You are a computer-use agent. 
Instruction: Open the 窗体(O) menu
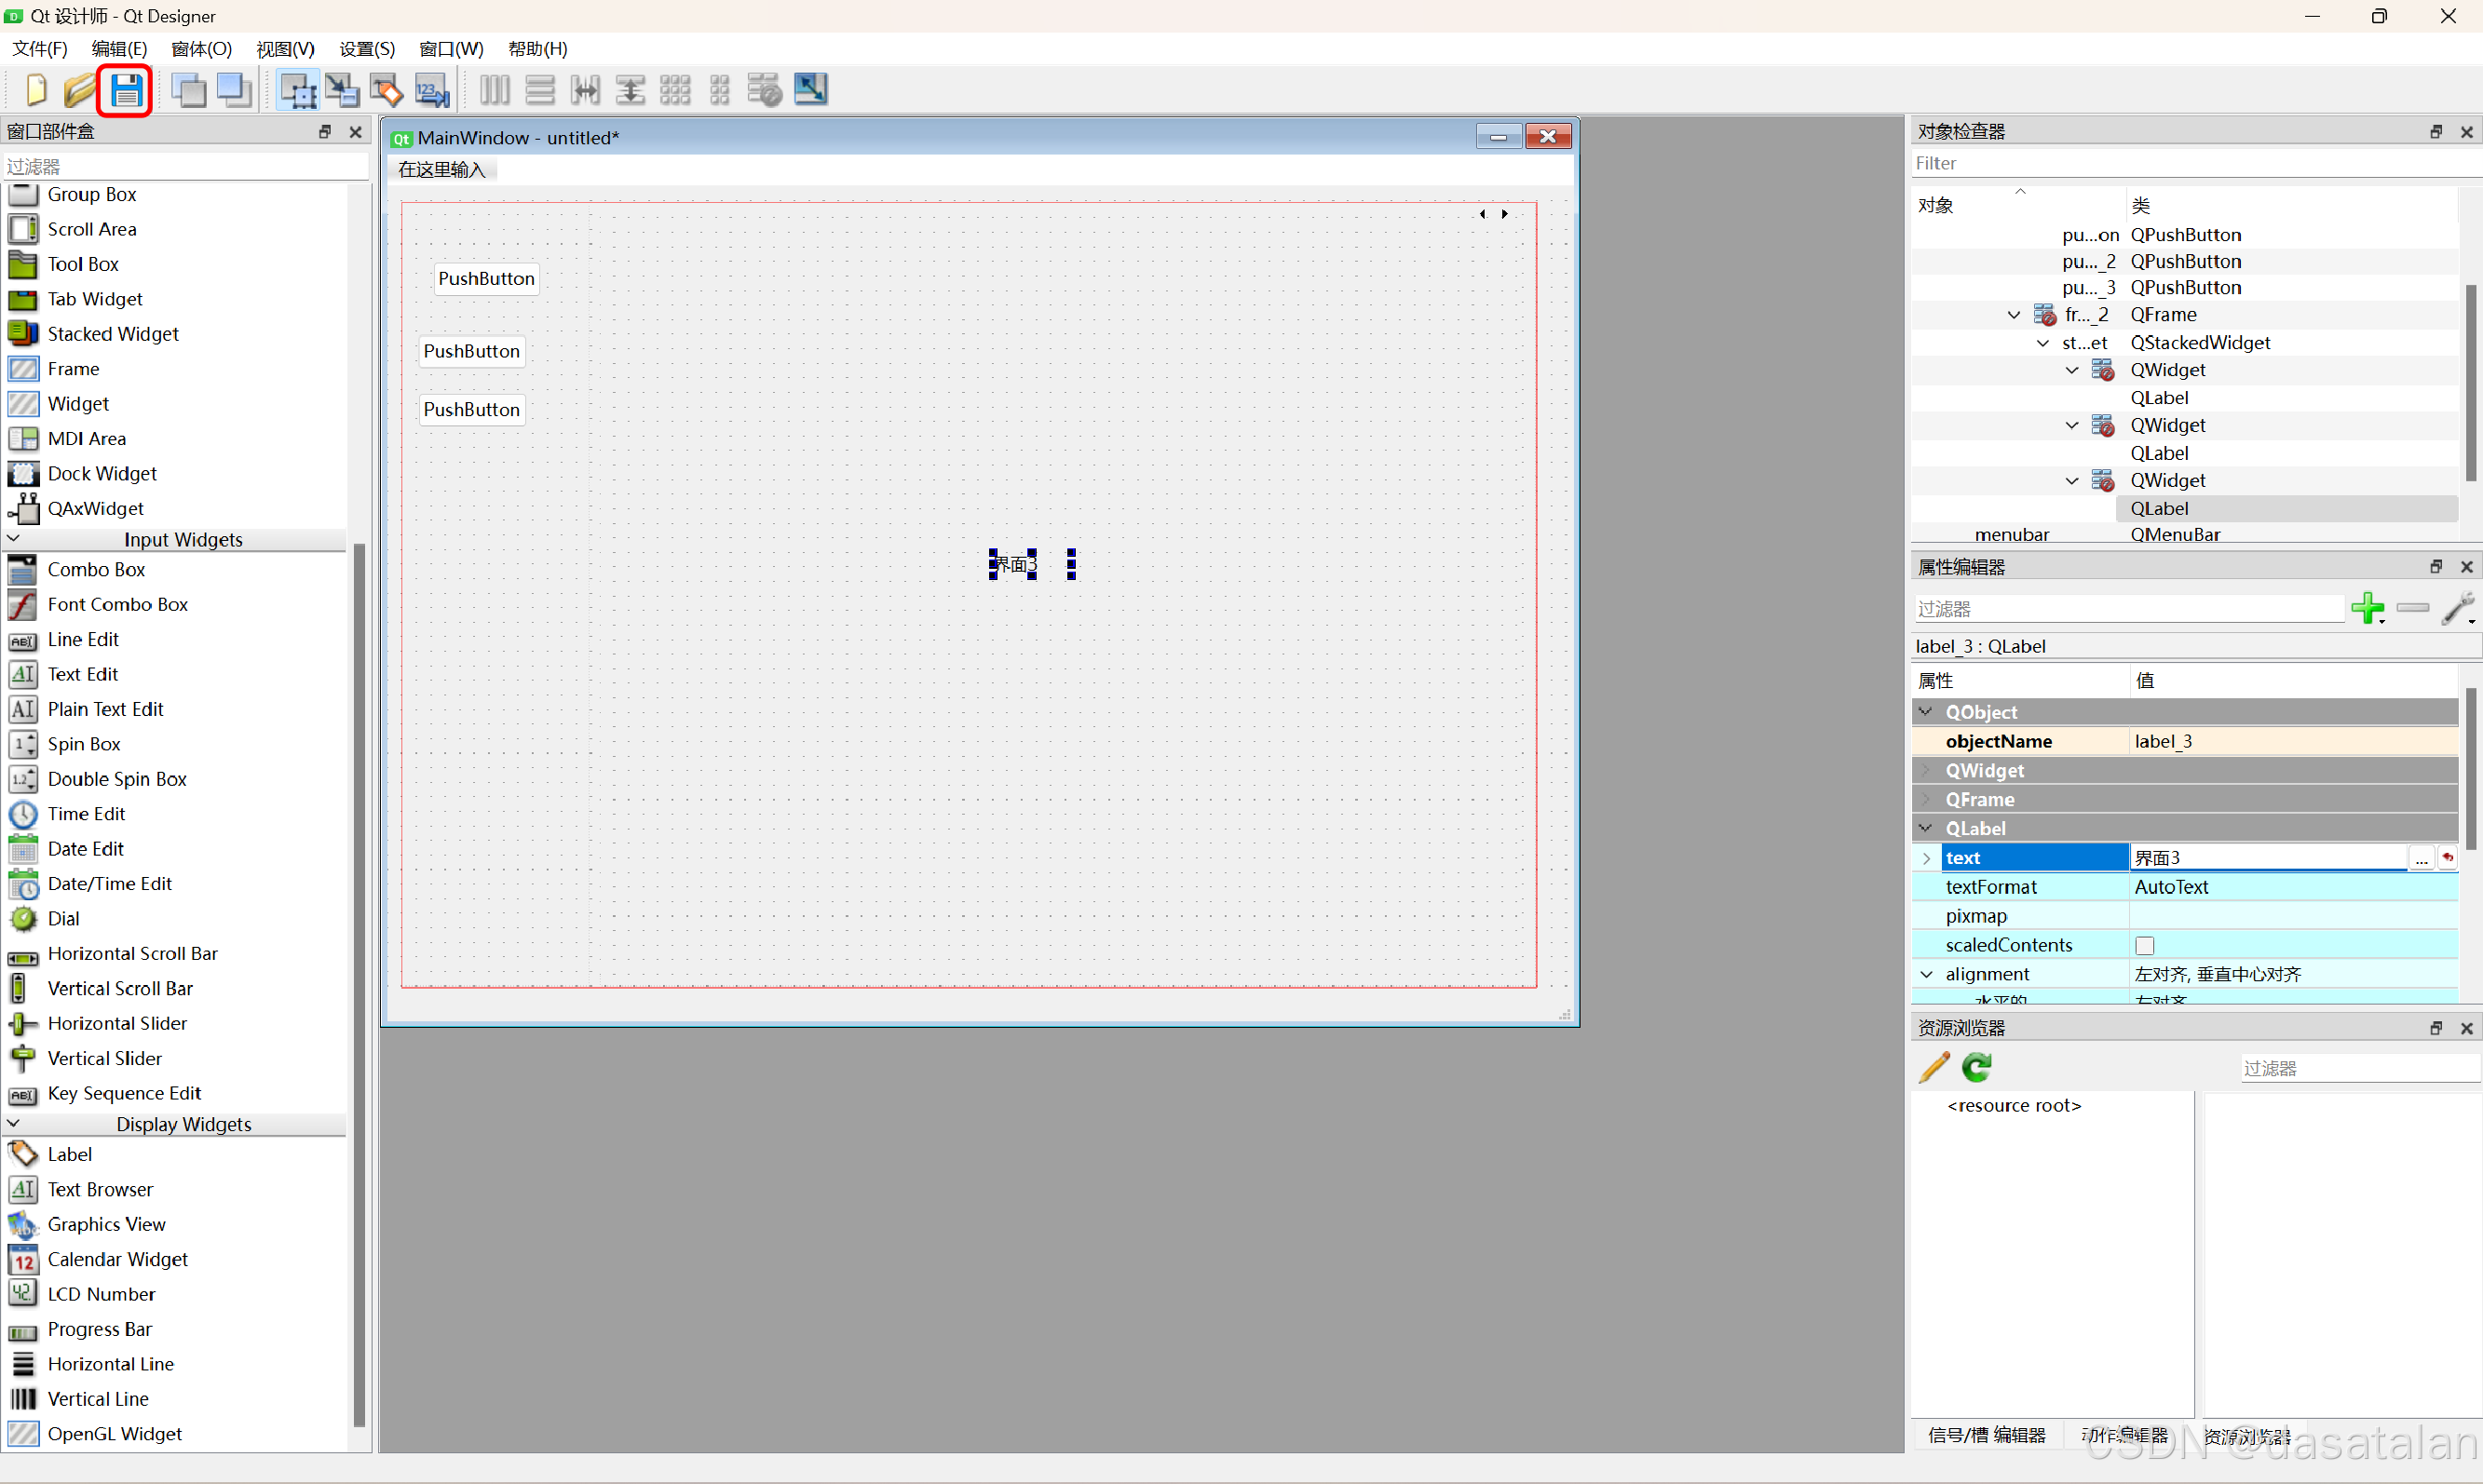tap(201, 49)
